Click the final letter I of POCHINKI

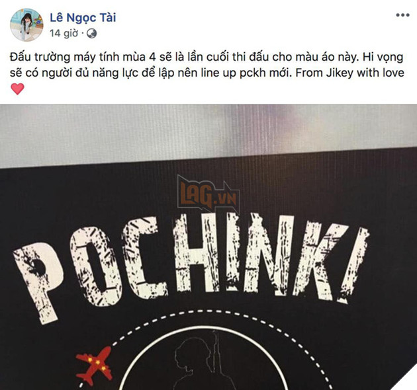(354, 264)
